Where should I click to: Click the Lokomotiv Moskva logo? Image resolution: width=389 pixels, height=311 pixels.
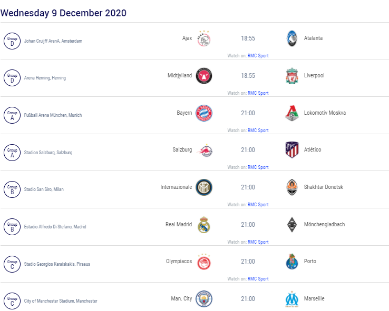point(292,113)
